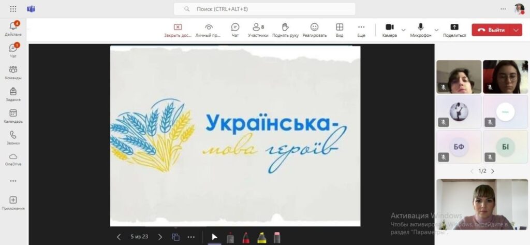The image size is (530, 245).
Task: Open the Задания tab in sidebar
Action: click(x=13, y=94)
